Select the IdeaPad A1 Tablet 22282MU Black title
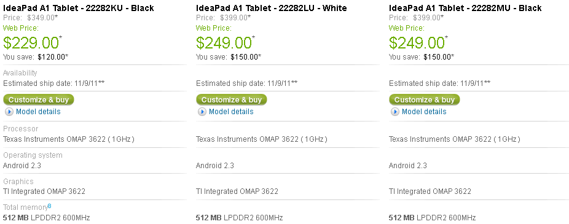The width and height of the screenshot is (569, 224). (465, 8)
